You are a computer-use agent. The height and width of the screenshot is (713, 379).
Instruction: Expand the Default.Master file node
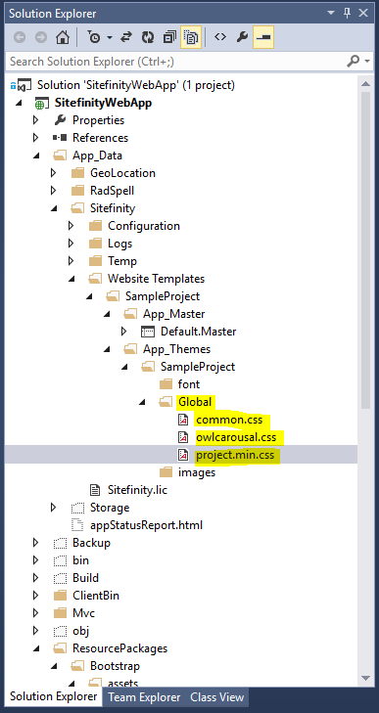[x=124, y=332]
